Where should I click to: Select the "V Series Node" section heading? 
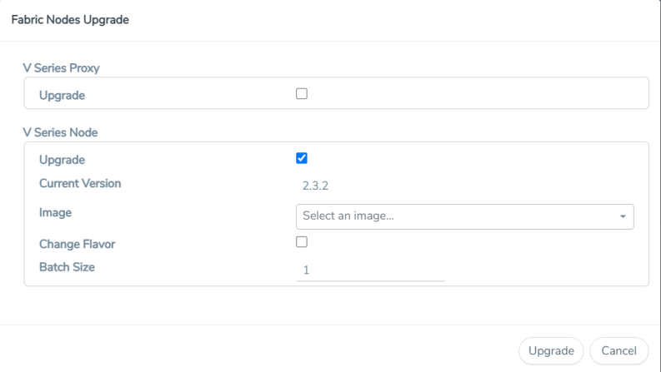point(61,131)
